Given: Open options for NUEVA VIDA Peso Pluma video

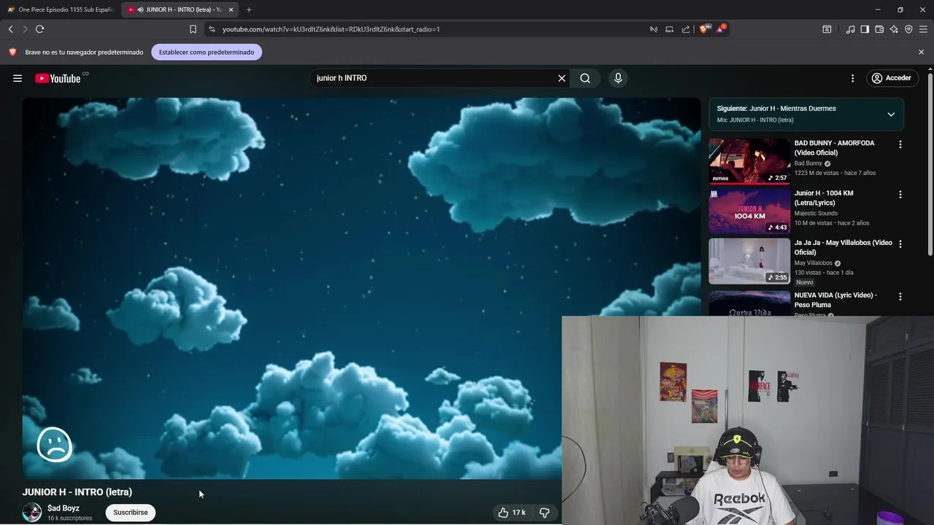Looking at the screenshot, I should [900, 297].
